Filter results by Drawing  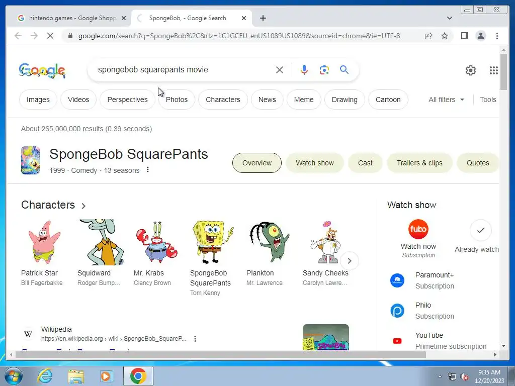tap(345, 100)
